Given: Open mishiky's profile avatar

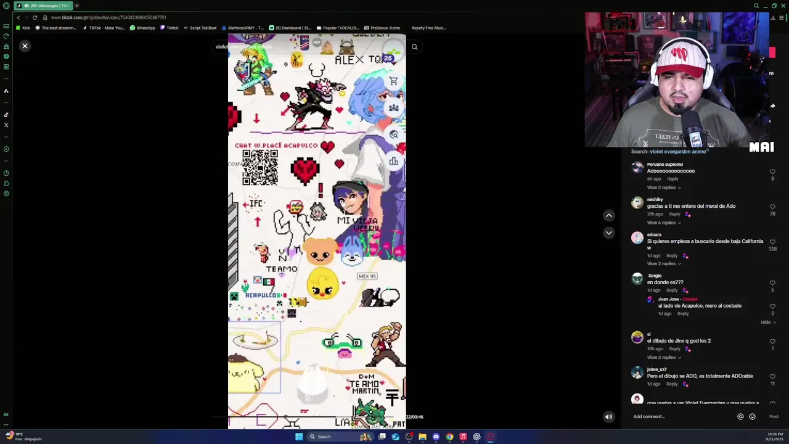Looking at the screenshot, I should pyautogui.click(x=637, y=203).
